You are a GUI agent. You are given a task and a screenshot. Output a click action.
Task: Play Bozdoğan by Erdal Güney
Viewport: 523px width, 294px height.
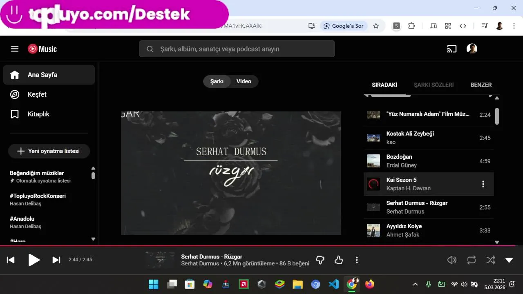429,161
